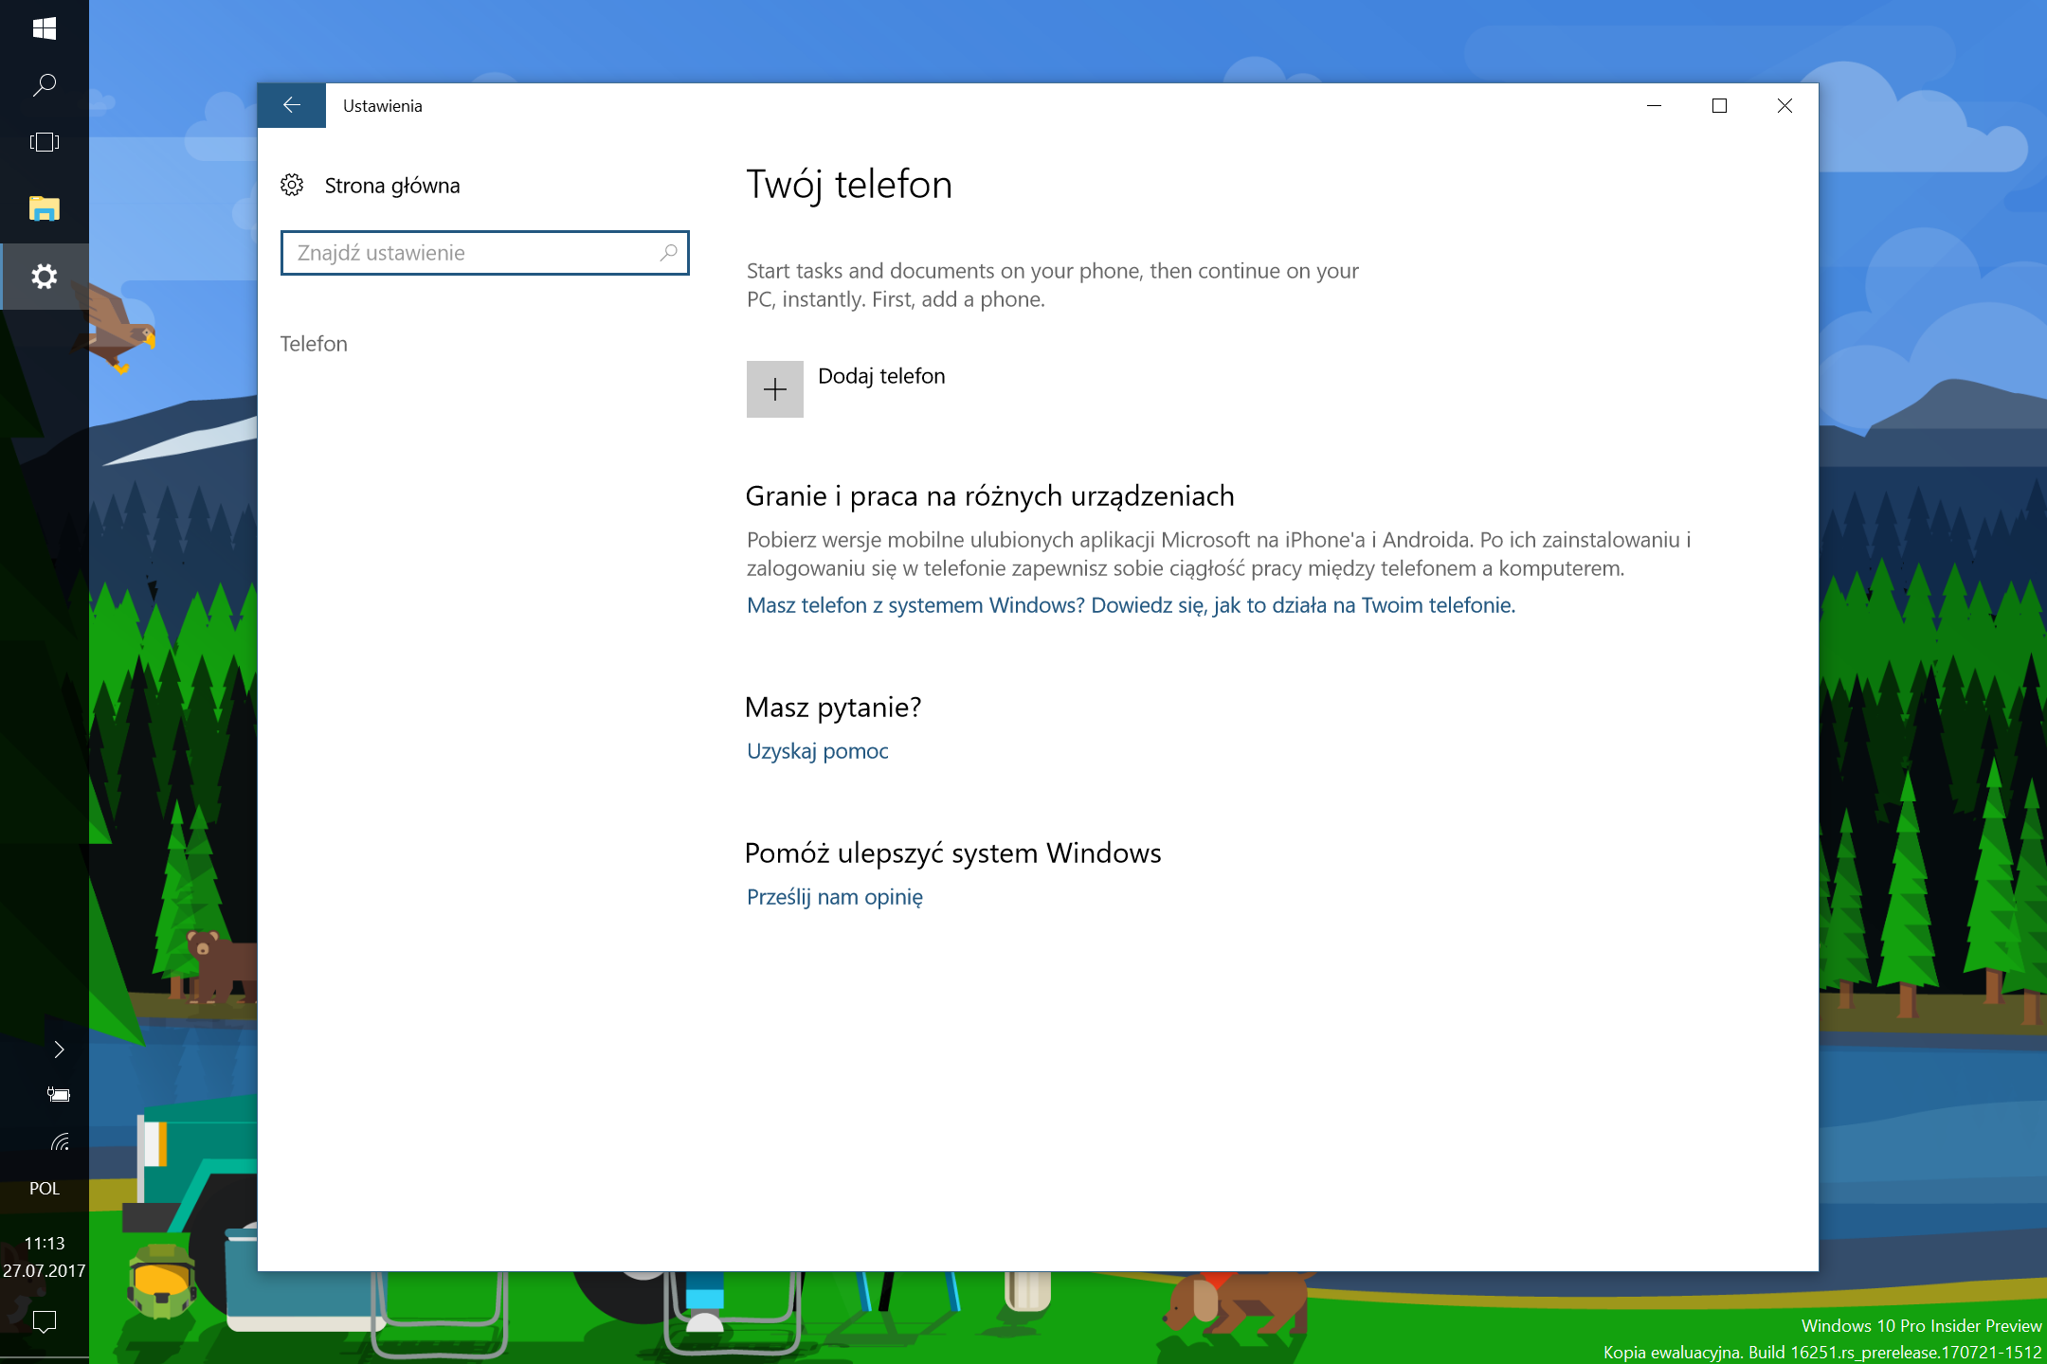This screenshot has height=1364, width=2047.
Task: Click the Twój telefon page heading
Action: [849, 185]
